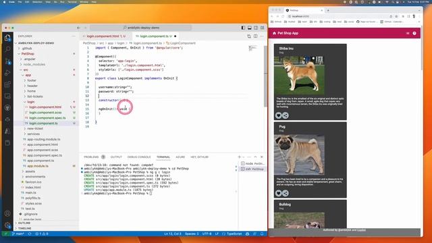Viewport: 432px width, 243px height.
Task: Switch to OUTPUT panel tab
Action: pyautogui.click(x=116, y=157)
